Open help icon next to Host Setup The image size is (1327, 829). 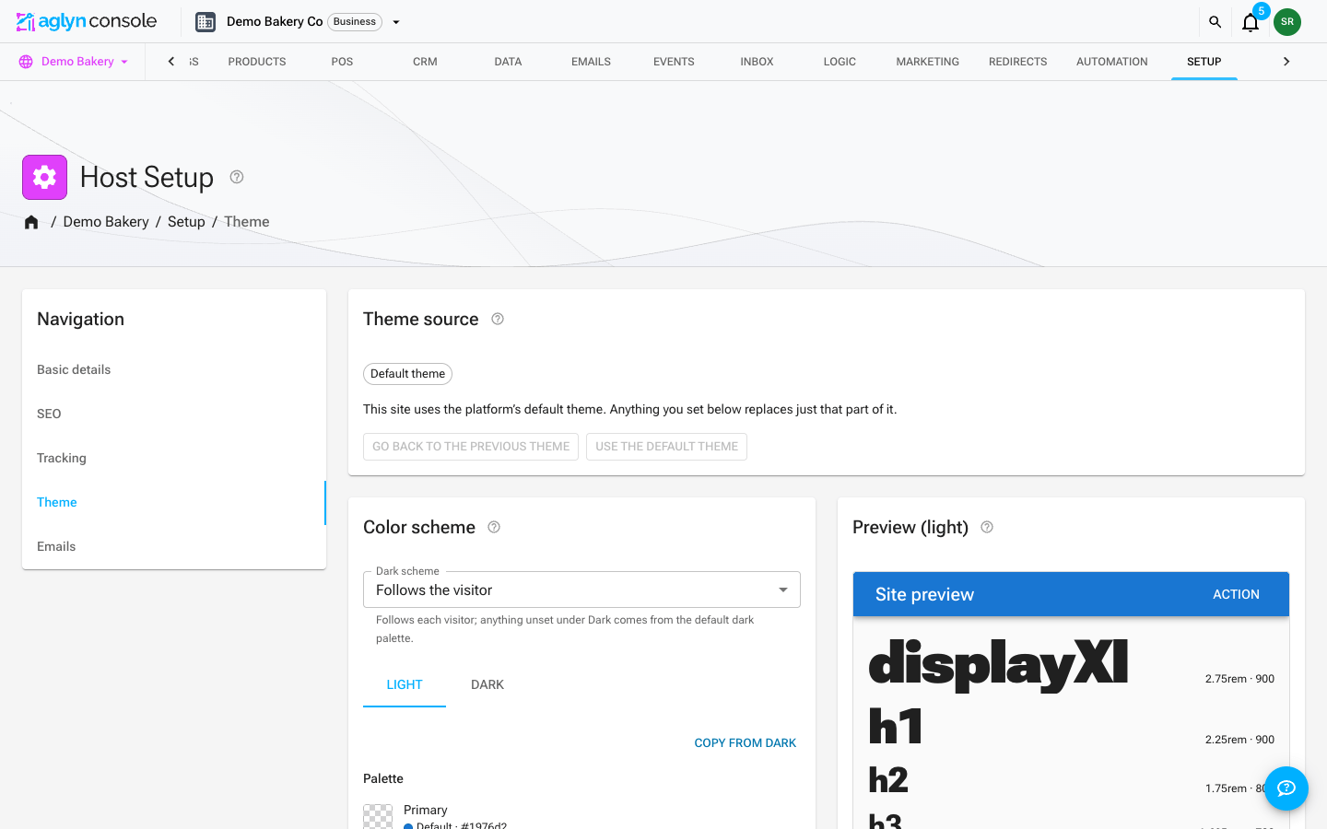click(237, 177)
